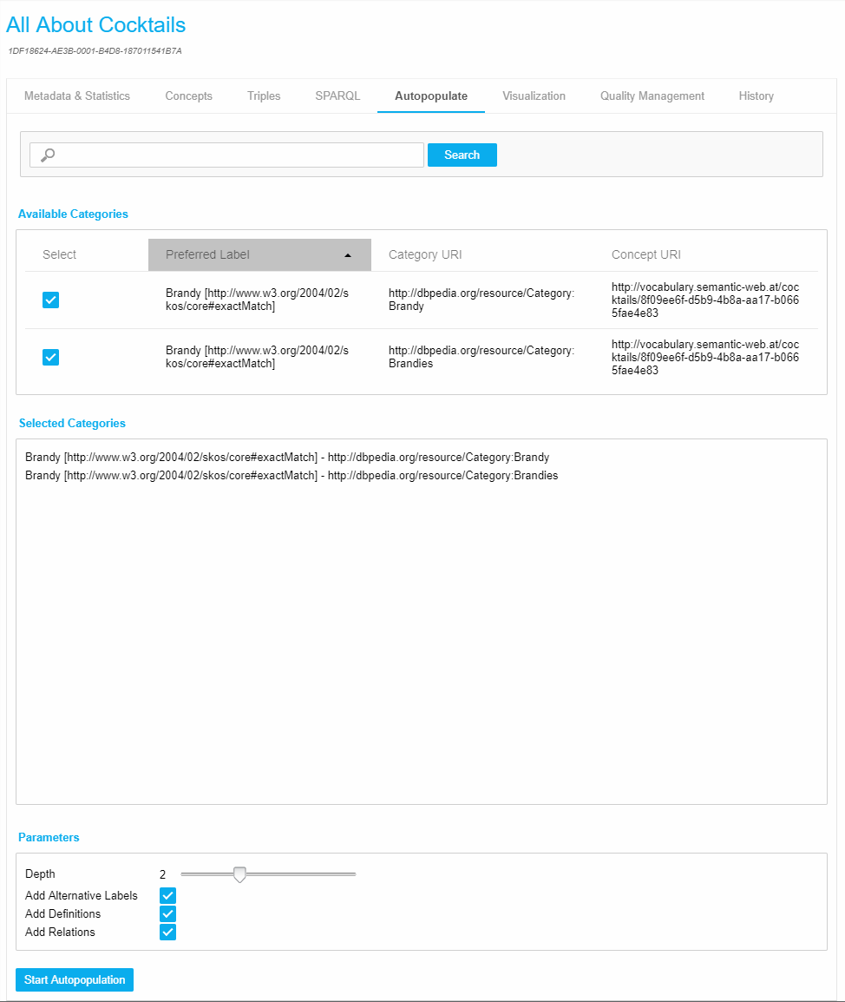Image resolution: width=845 pixels, height=1002 pixels.
Task: Select the Brandies entry in Selected Categories
Action: click(291, 476)
